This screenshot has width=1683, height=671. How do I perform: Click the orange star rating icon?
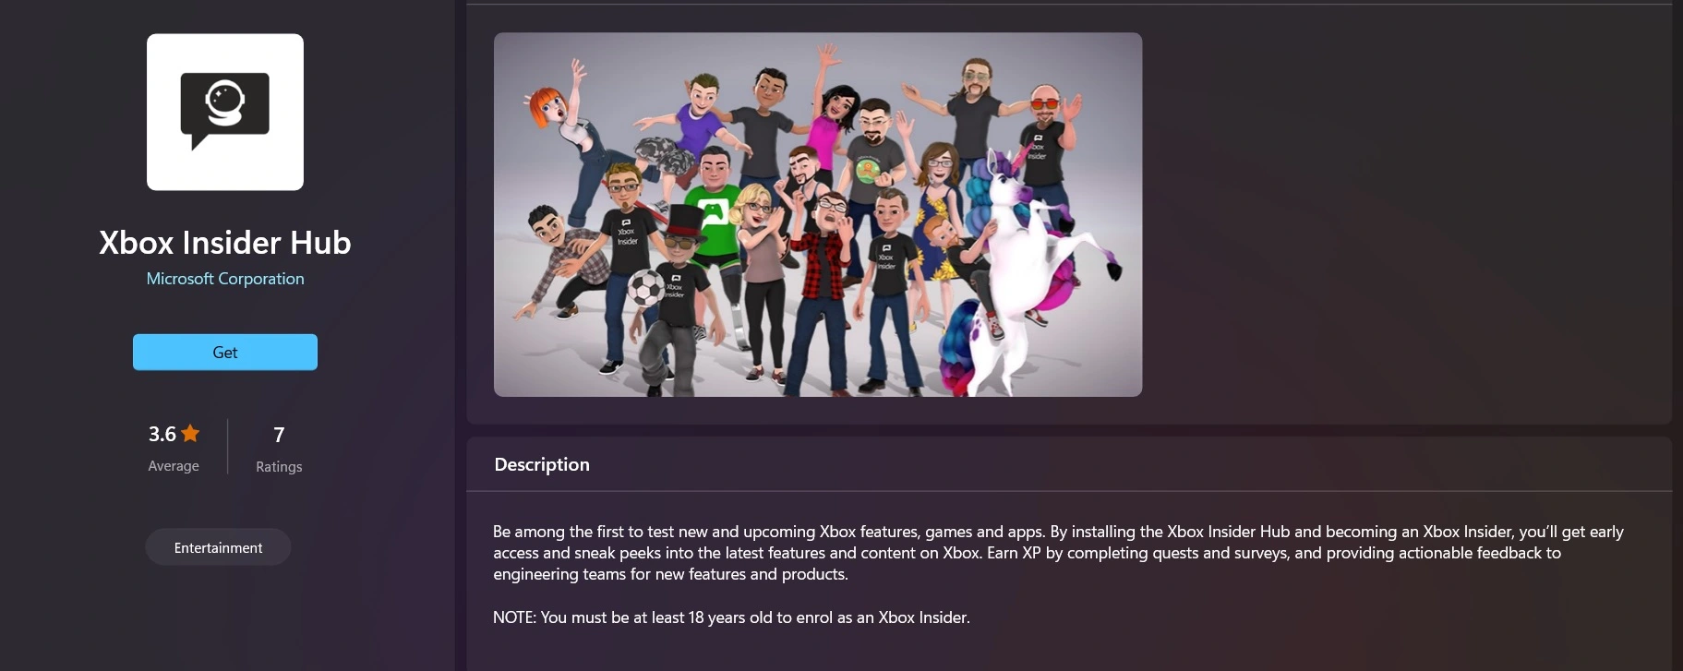tap(190, 433)
